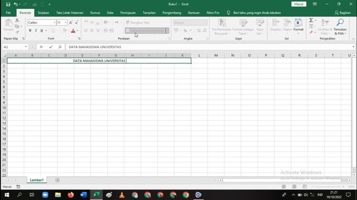Open the Font group dialog launcher
357x200 pixels.
pos(79,39)
